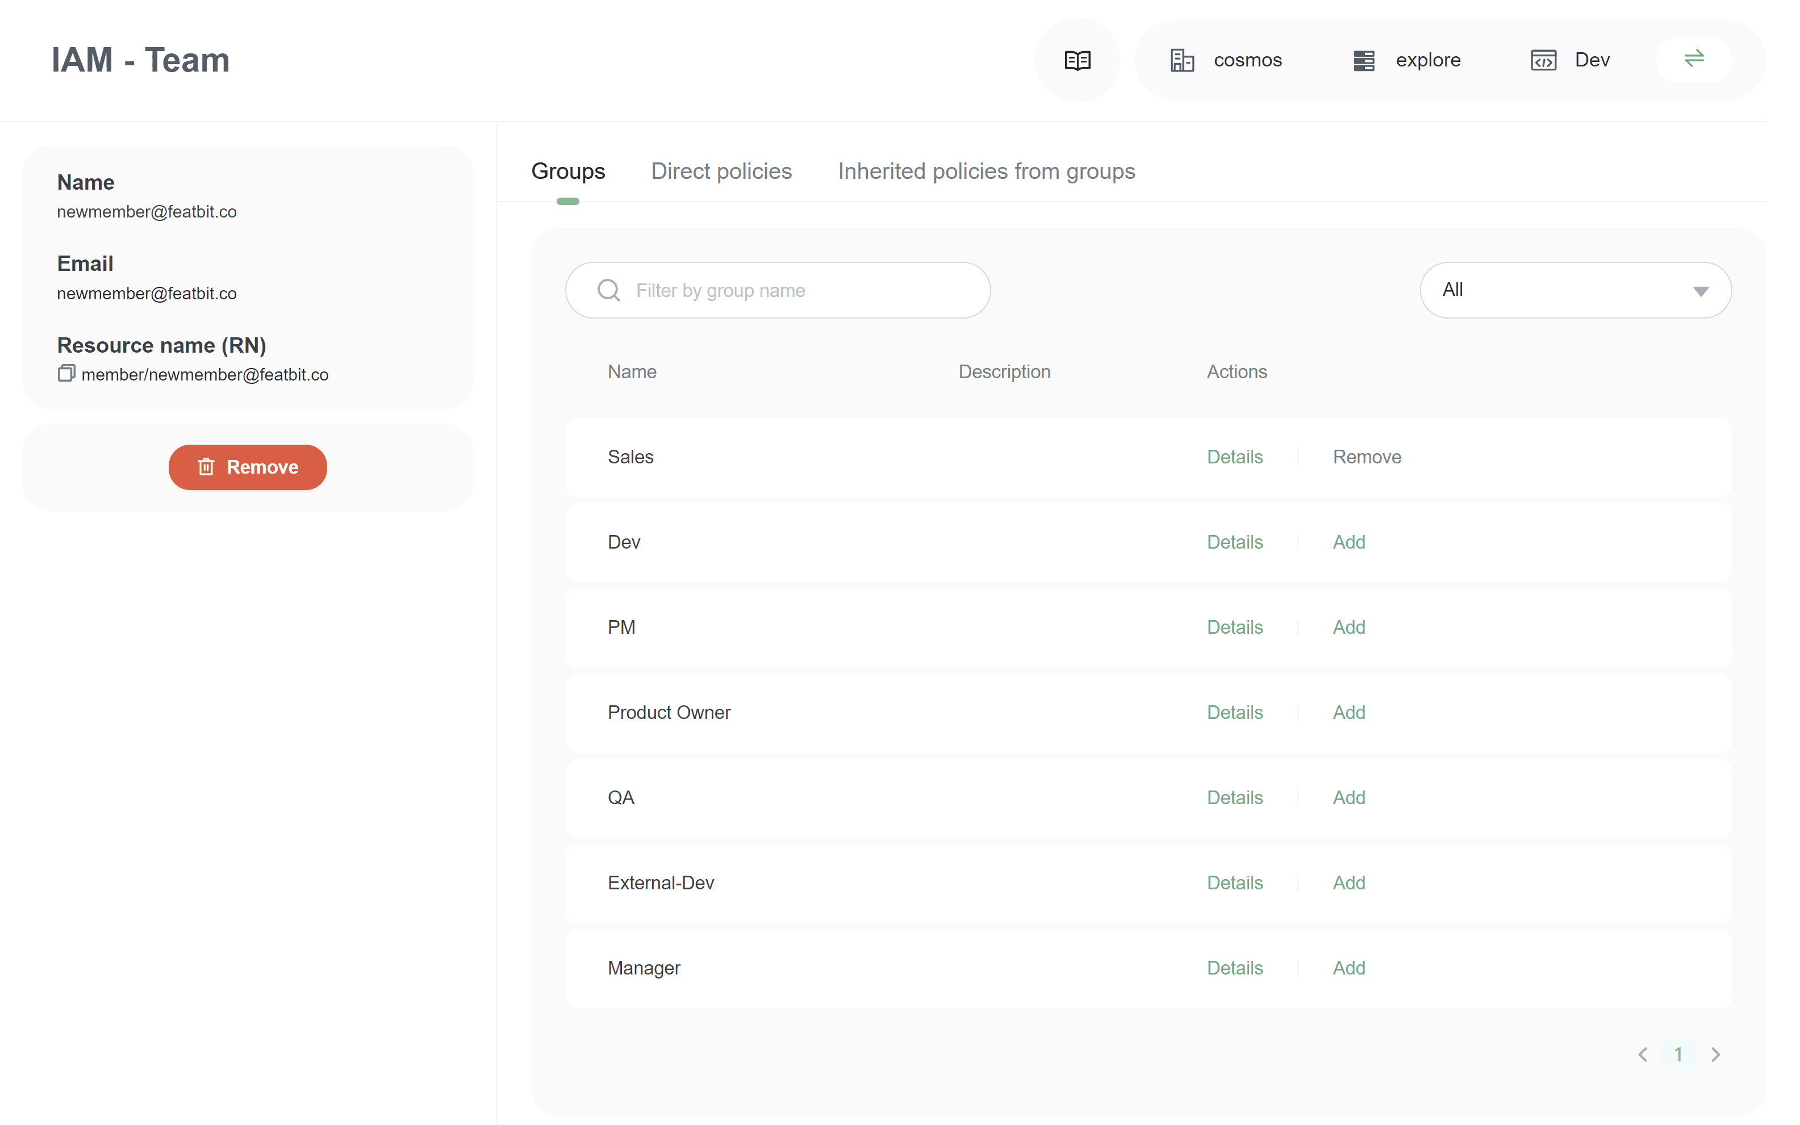Remove member from Sales group
This screenshot has height=1125, width=1800.
(x=1366, y=457)
